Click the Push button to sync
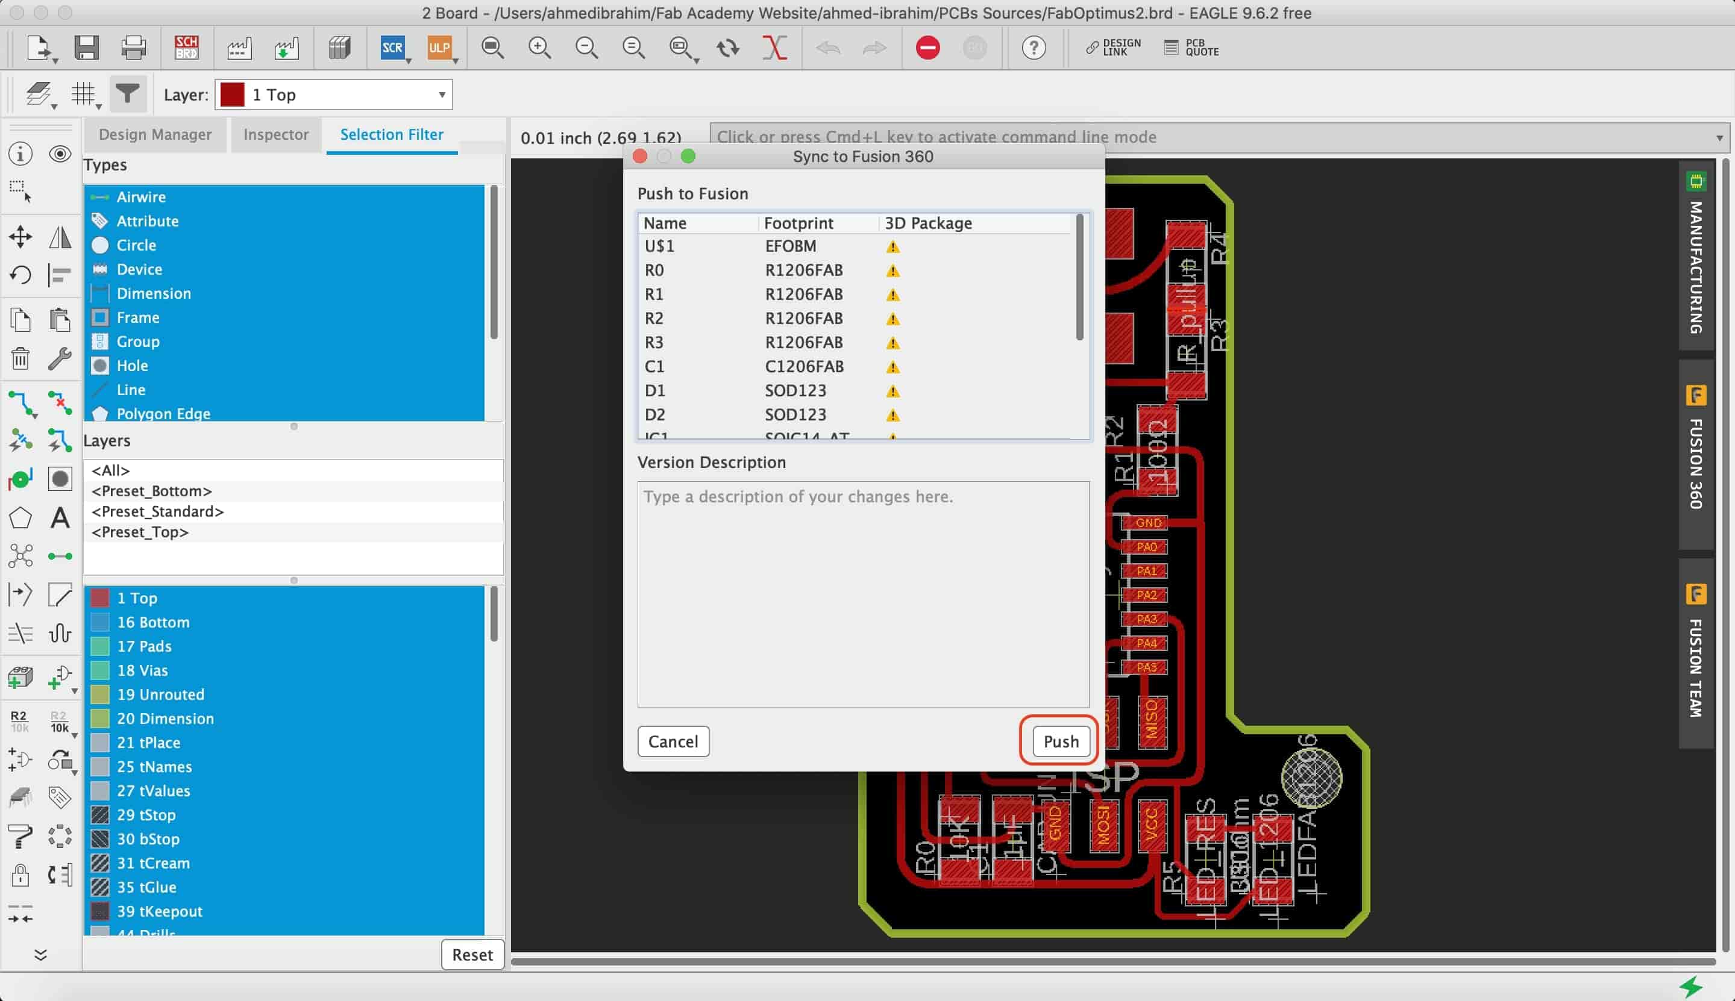Viewport: 1735px width, 1001px height. (x=1060, y=740)
